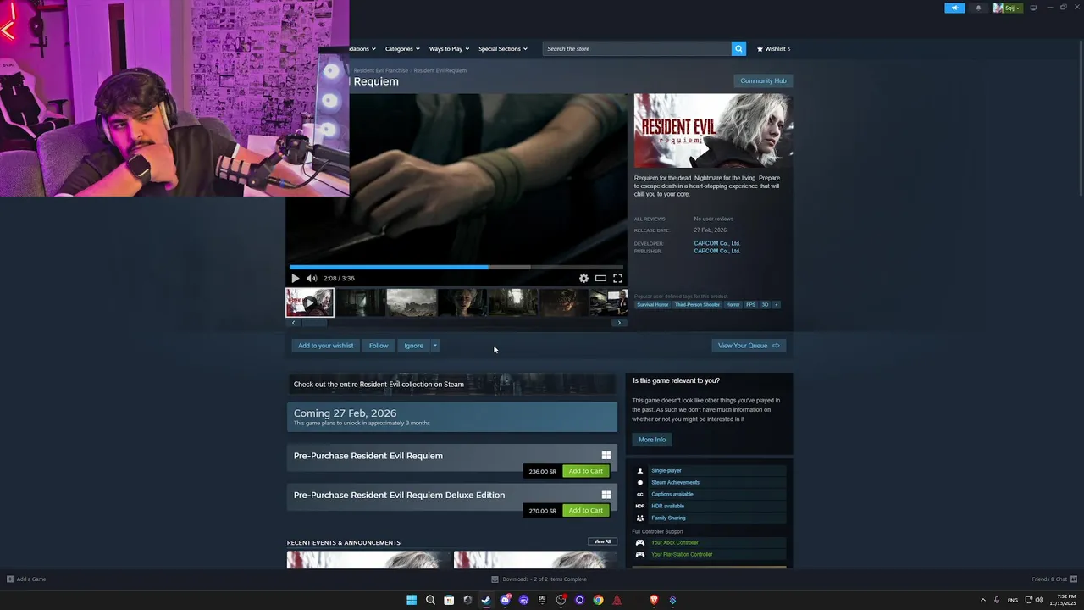Enter fullscreen on the trailer
The width and height of the screenshot is (1084, 610).
[x=617, y=278]
